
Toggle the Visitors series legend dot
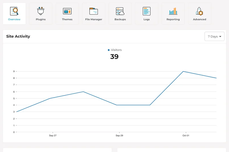point(109,50)
